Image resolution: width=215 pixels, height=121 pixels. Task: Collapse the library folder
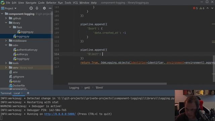click(6, 23)
